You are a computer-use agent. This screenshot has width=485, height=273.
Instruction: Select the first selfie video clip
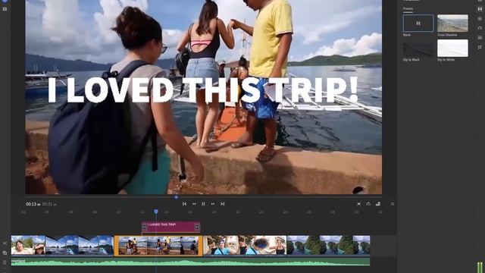(28, 245)
